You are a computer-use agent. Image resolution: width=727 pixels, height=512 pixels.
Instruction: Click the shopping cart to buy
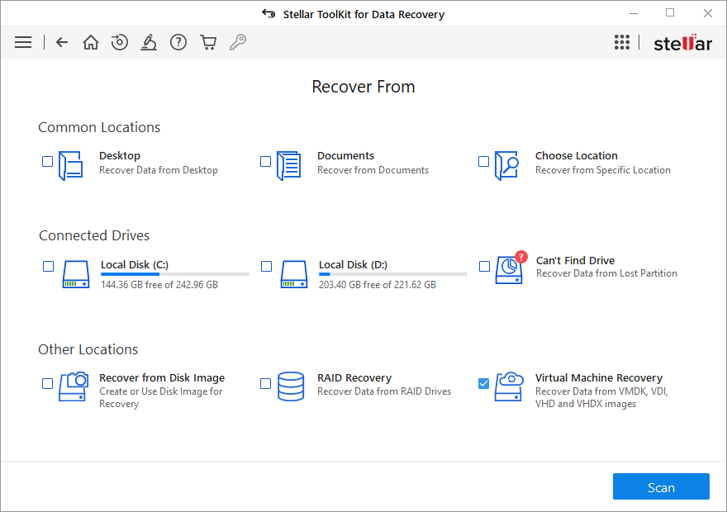[x=208, y=41]
